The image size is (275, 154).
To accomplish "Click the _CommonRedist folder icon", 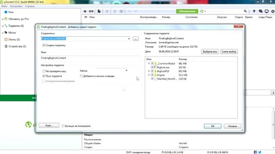I will pyautogui.click(x=156, y=64).
